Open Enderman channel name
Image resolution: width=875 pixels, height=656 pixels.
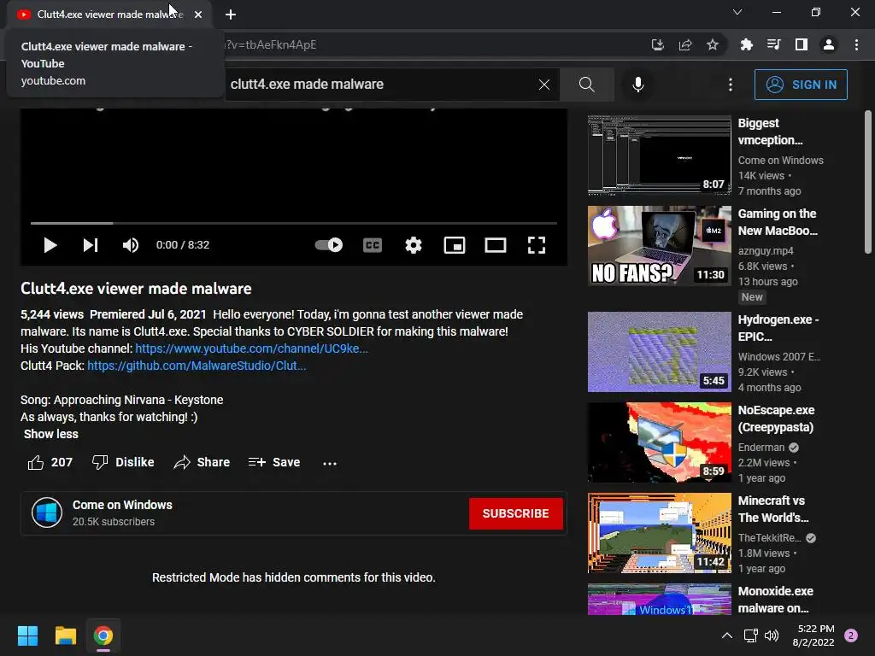[761, 448]
